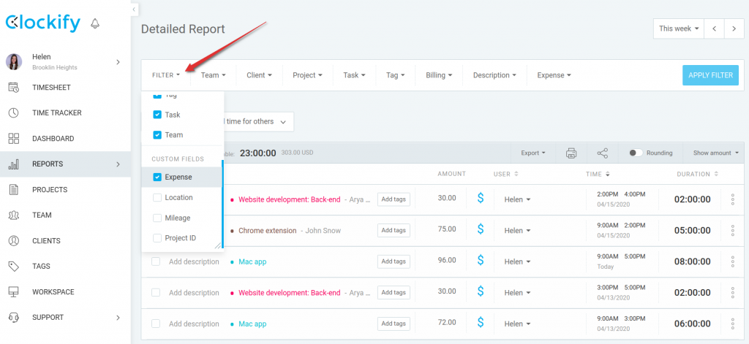
Task: Sort by the USER column header
Action: click(x=506, y=174)
